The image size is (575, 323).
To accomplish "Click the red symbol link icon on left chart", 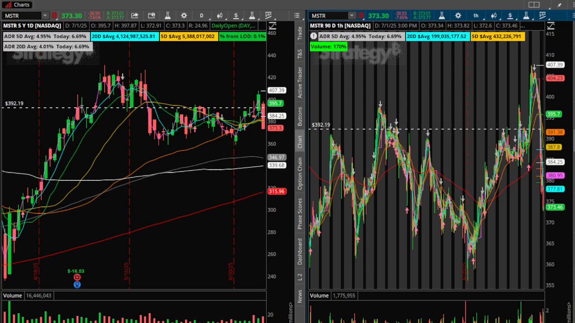I will coord(55,15).
